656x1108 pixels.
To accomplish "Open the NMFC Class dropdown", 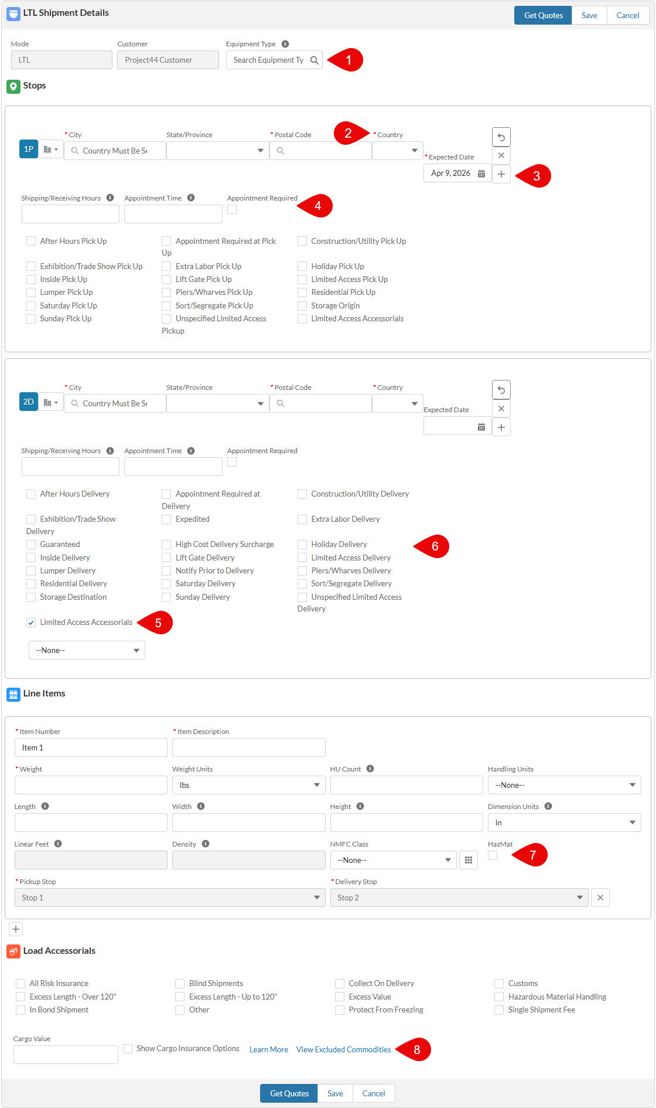I will pyautogui.click(x=393, y=860).
